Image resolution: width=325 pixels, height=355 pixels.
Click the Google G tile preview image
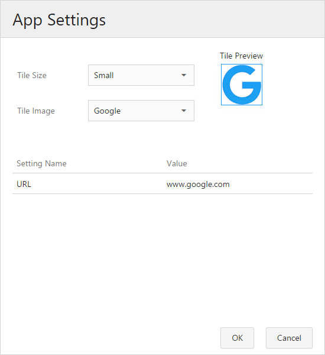(242, 85)
